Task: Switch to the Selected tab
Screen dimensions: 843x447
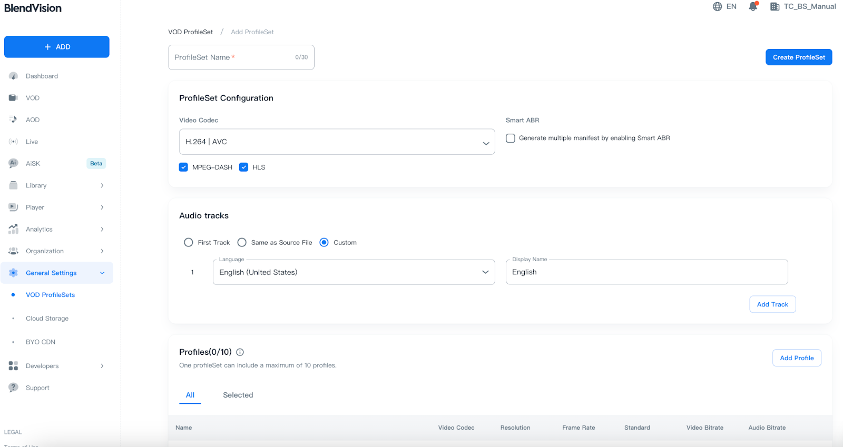Action: [238, 395]
